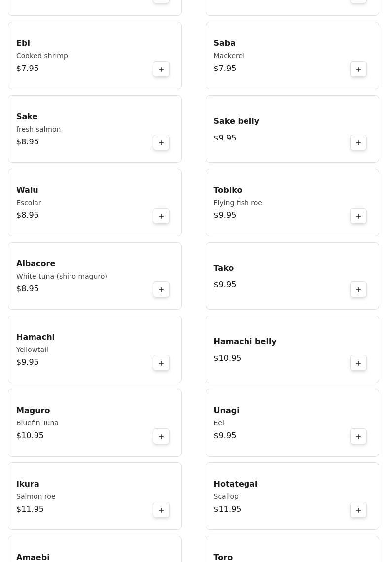Image resolution: width=387 pixels, height=562 pixels.
Task: Add Ebi cooked shrimp to order
Action: [x=161, y=70]
